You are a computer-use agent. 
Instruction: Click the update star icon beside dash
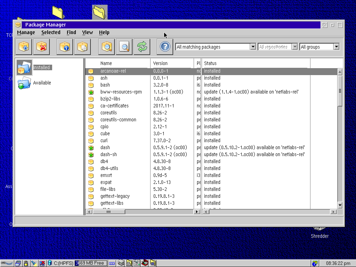91,148
